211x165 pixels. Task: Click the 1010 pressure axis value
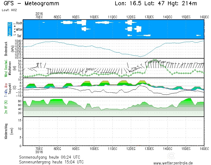coord(18,58)
